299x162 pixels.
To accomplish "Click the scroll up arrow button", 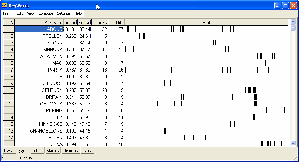I will pyautogui.click(x=293, y=22).
